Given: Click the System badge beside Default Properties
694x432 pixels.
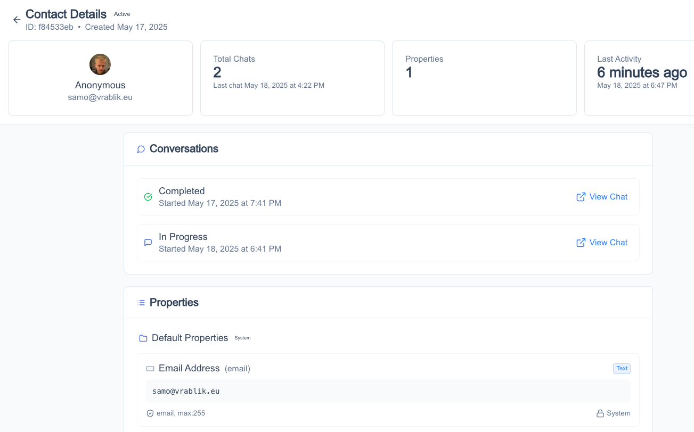Looking at the screenshot, I should 242,338.
